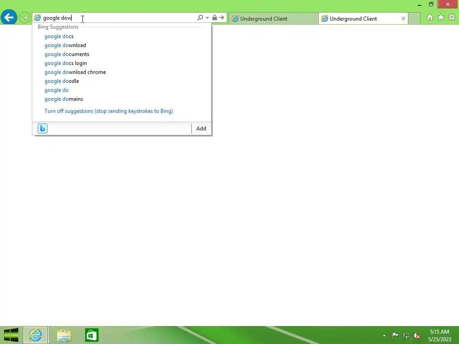Open the Home page icon
This screenshot has height=344, width=459.
click(x=430, y=17)
